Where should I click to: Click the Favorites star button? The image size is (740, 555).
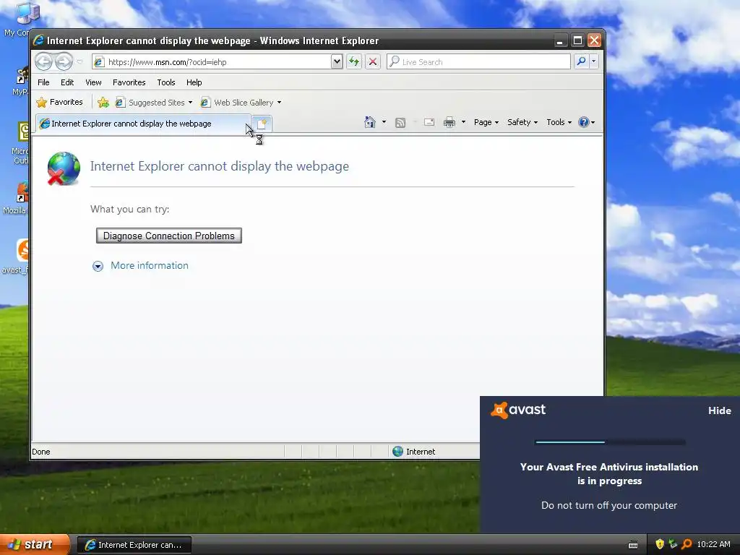(59, 102)
